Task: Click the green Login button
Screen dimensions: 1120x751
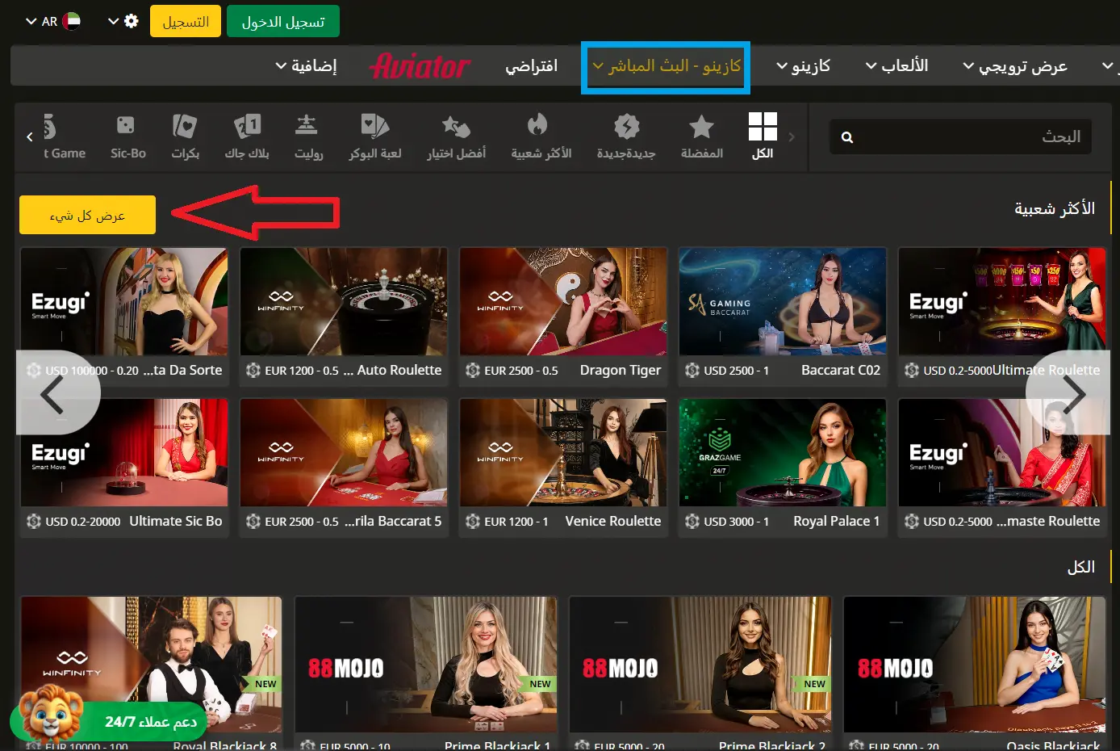Action: (x=282, y=22)
